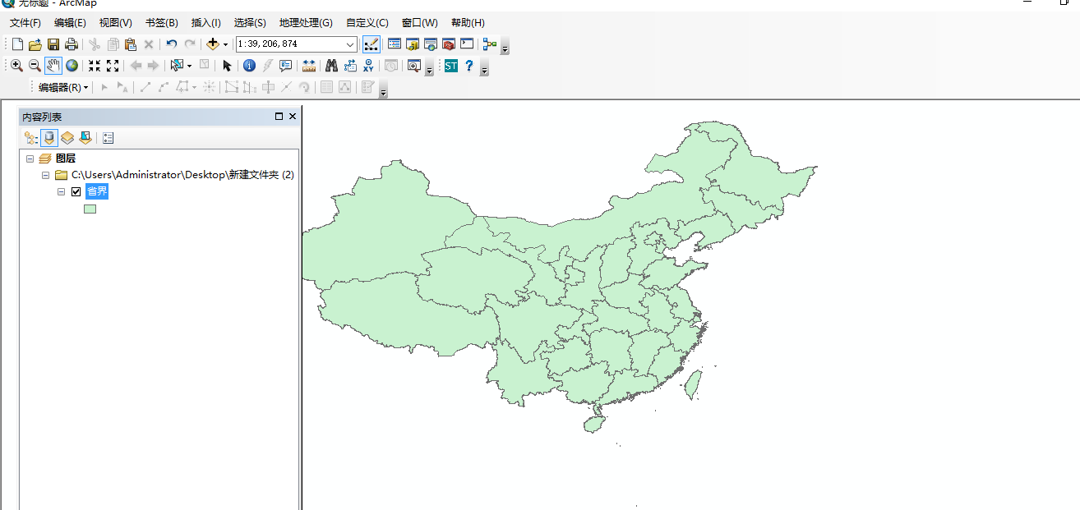Switch to List By Selection view
The height and width of the screenshot is (510, 1080).
(85, 138)
